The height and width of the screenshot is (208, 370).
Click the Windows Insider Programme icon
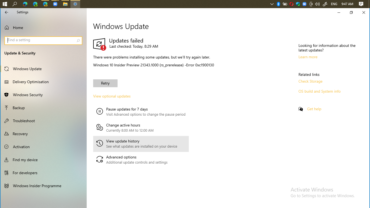tap(7, 186)
